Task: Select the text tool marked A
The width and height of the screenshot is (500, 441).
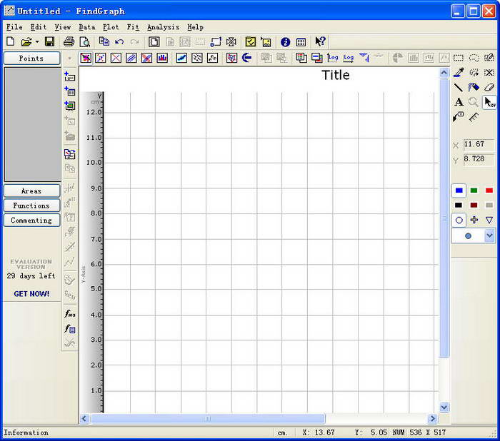Action: coord(459,102)
